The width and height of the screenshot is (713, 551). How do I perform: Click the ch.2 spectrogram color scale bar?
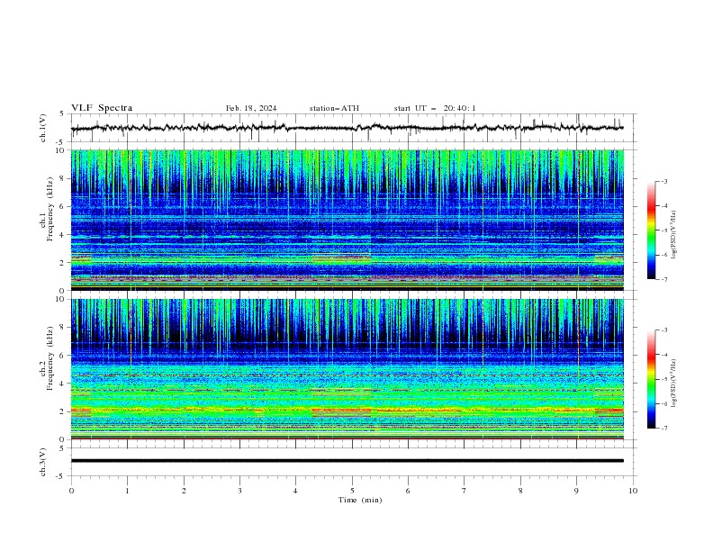[x=652, y=379]
